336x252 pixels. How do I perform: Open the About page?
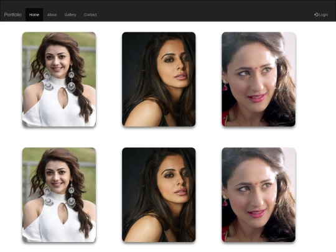52,14
